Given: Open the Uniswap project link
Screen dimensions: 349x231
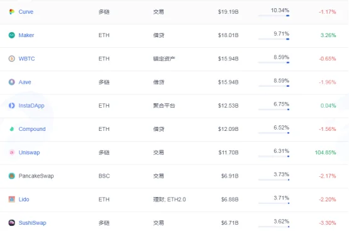Looking at the screenshot, I should point(29,152).
